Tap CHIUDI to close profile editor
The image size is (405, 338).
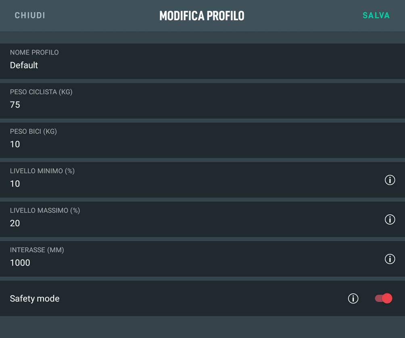[x=30, y=15]
